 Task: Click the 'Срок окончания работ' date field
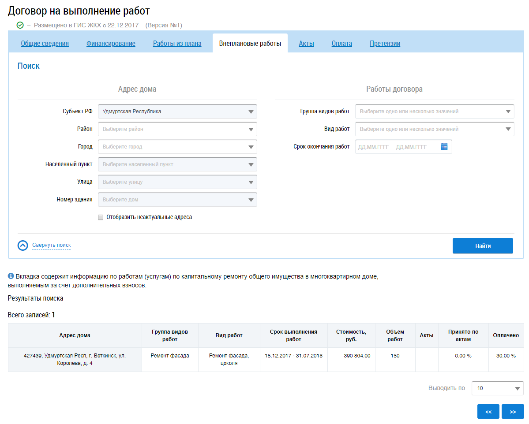click(397, 147)
